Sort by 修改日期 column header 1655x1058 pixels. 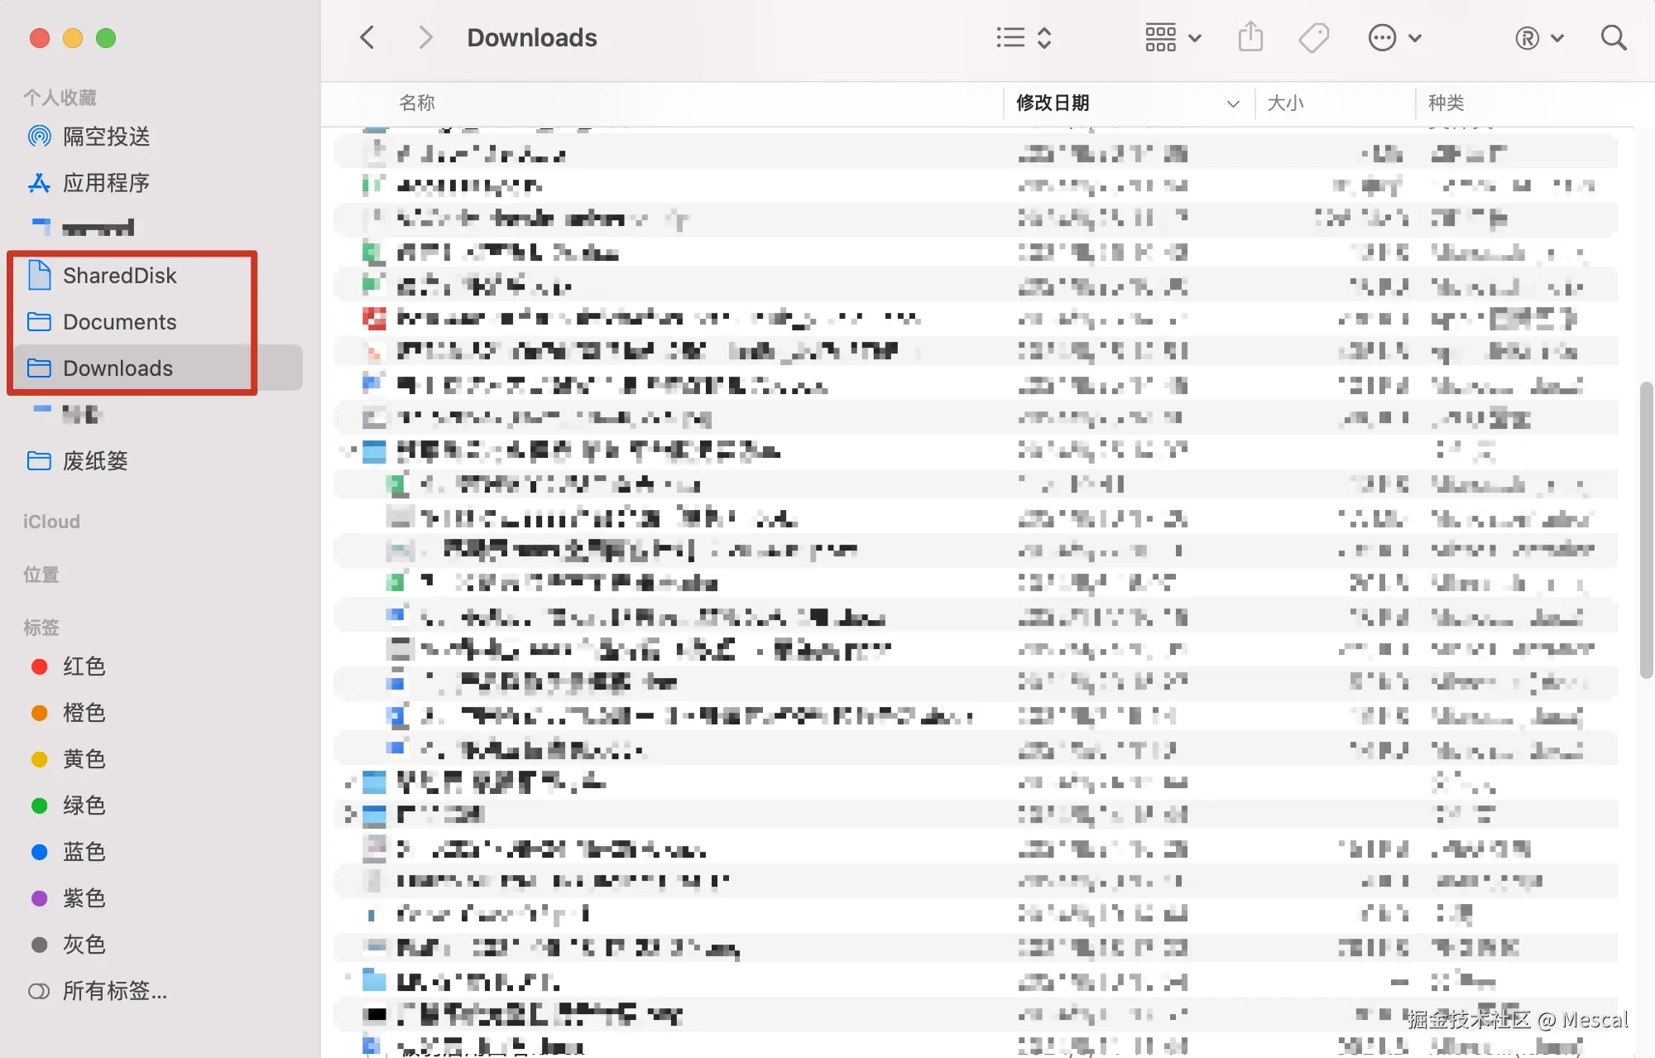click(x=1053, y=103)
